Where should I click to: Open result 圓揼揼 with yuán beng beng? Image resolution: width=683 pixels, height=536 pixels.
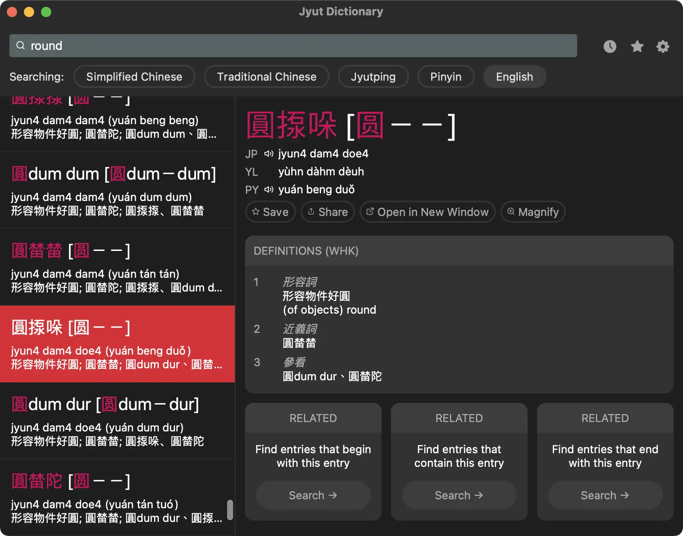(117, 124)
